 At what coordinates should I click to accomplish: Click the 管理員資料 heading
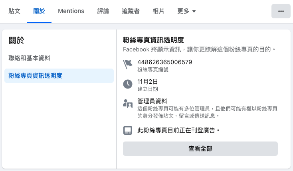(152, 101)
